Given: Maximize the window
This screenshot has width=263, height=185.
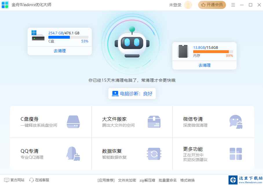Looking at the screenshot, I should pyautogui.click(x=251, y=5).
